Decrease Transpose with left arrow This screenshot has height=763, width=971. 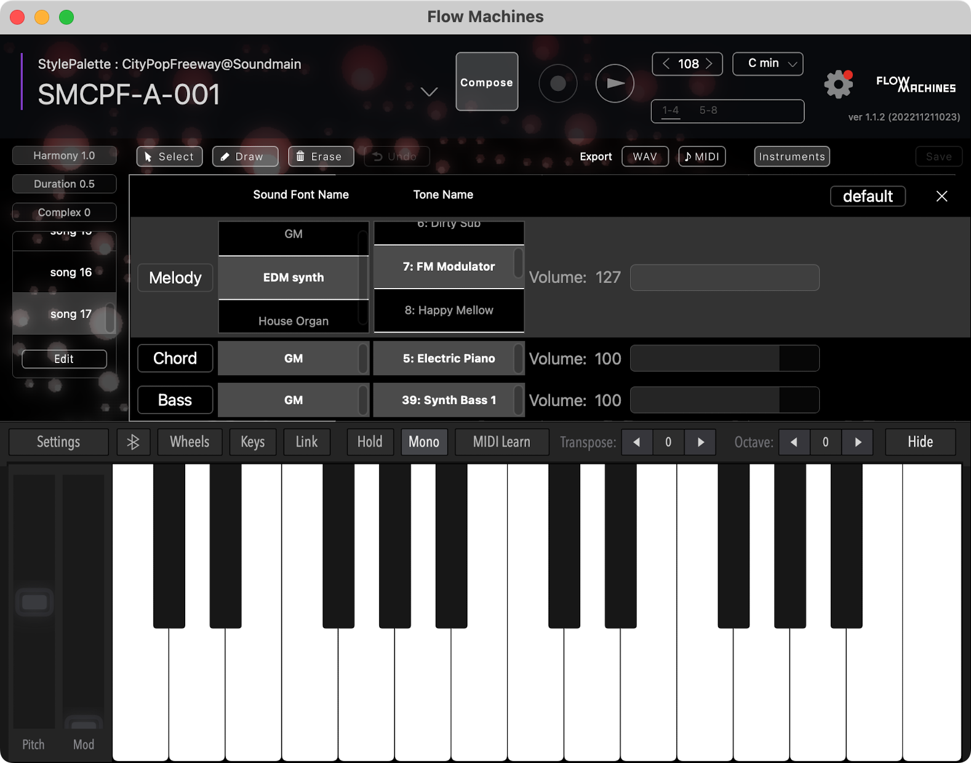pos(637,442)
